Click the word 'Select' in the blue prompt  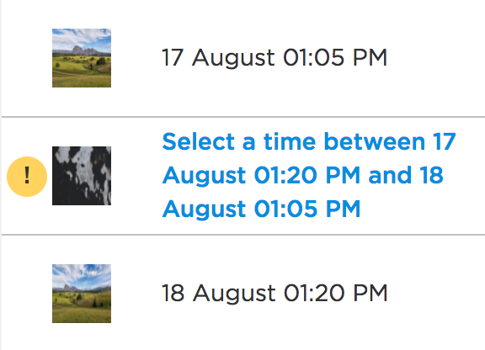point(198,141)
